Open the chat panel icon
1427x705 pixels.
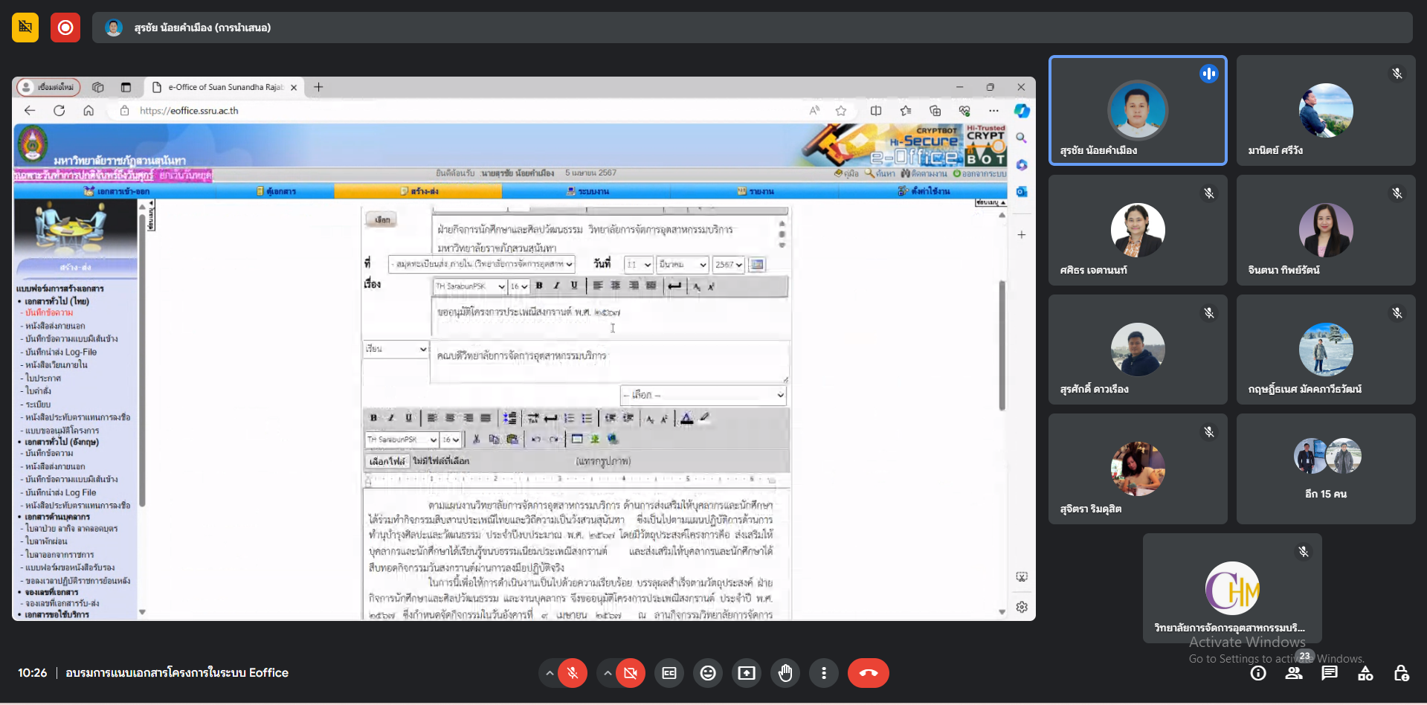coord(1330,673)
